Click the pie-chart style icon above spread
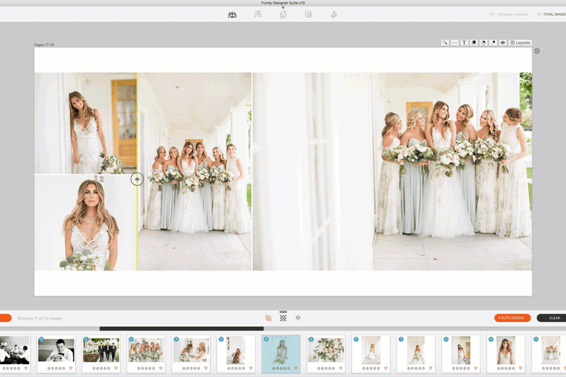 (483, 43)
